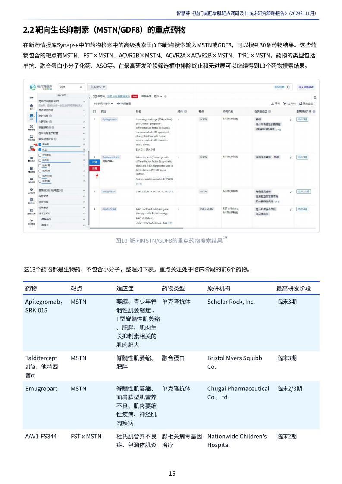342x484 pixels.
Task: Click 'Scholar Rock, Inc.' table cell
Action: 231,302
